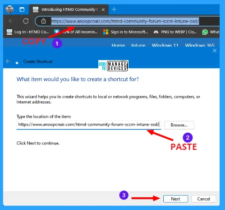
Task: Go back in browser history
Action: point(11,21)
